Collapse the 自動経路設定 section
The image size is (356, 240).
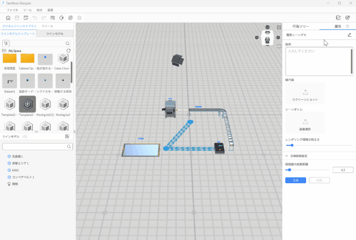point(287,156)
